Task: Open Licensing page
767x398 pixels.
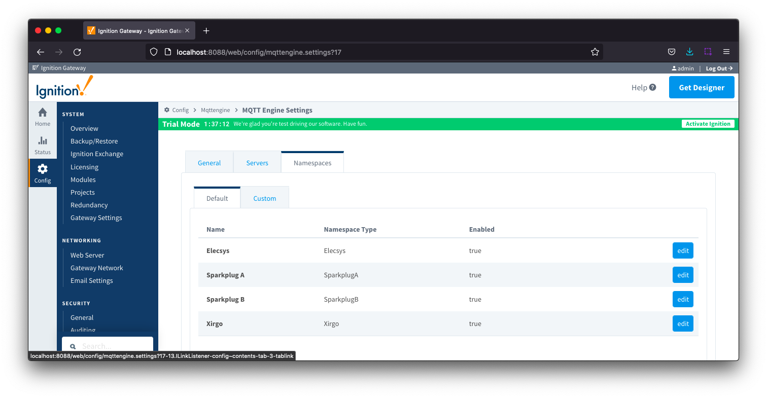Action: pyautogui.click(x=84, y=167)
